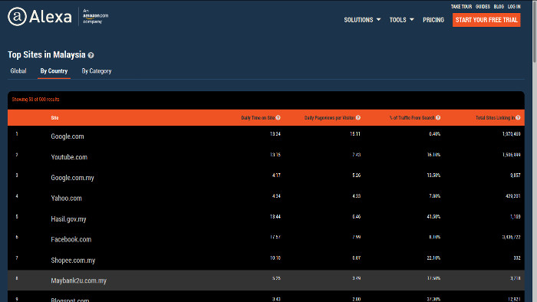Open Youtube.com site link

click(x=69, y=157)
